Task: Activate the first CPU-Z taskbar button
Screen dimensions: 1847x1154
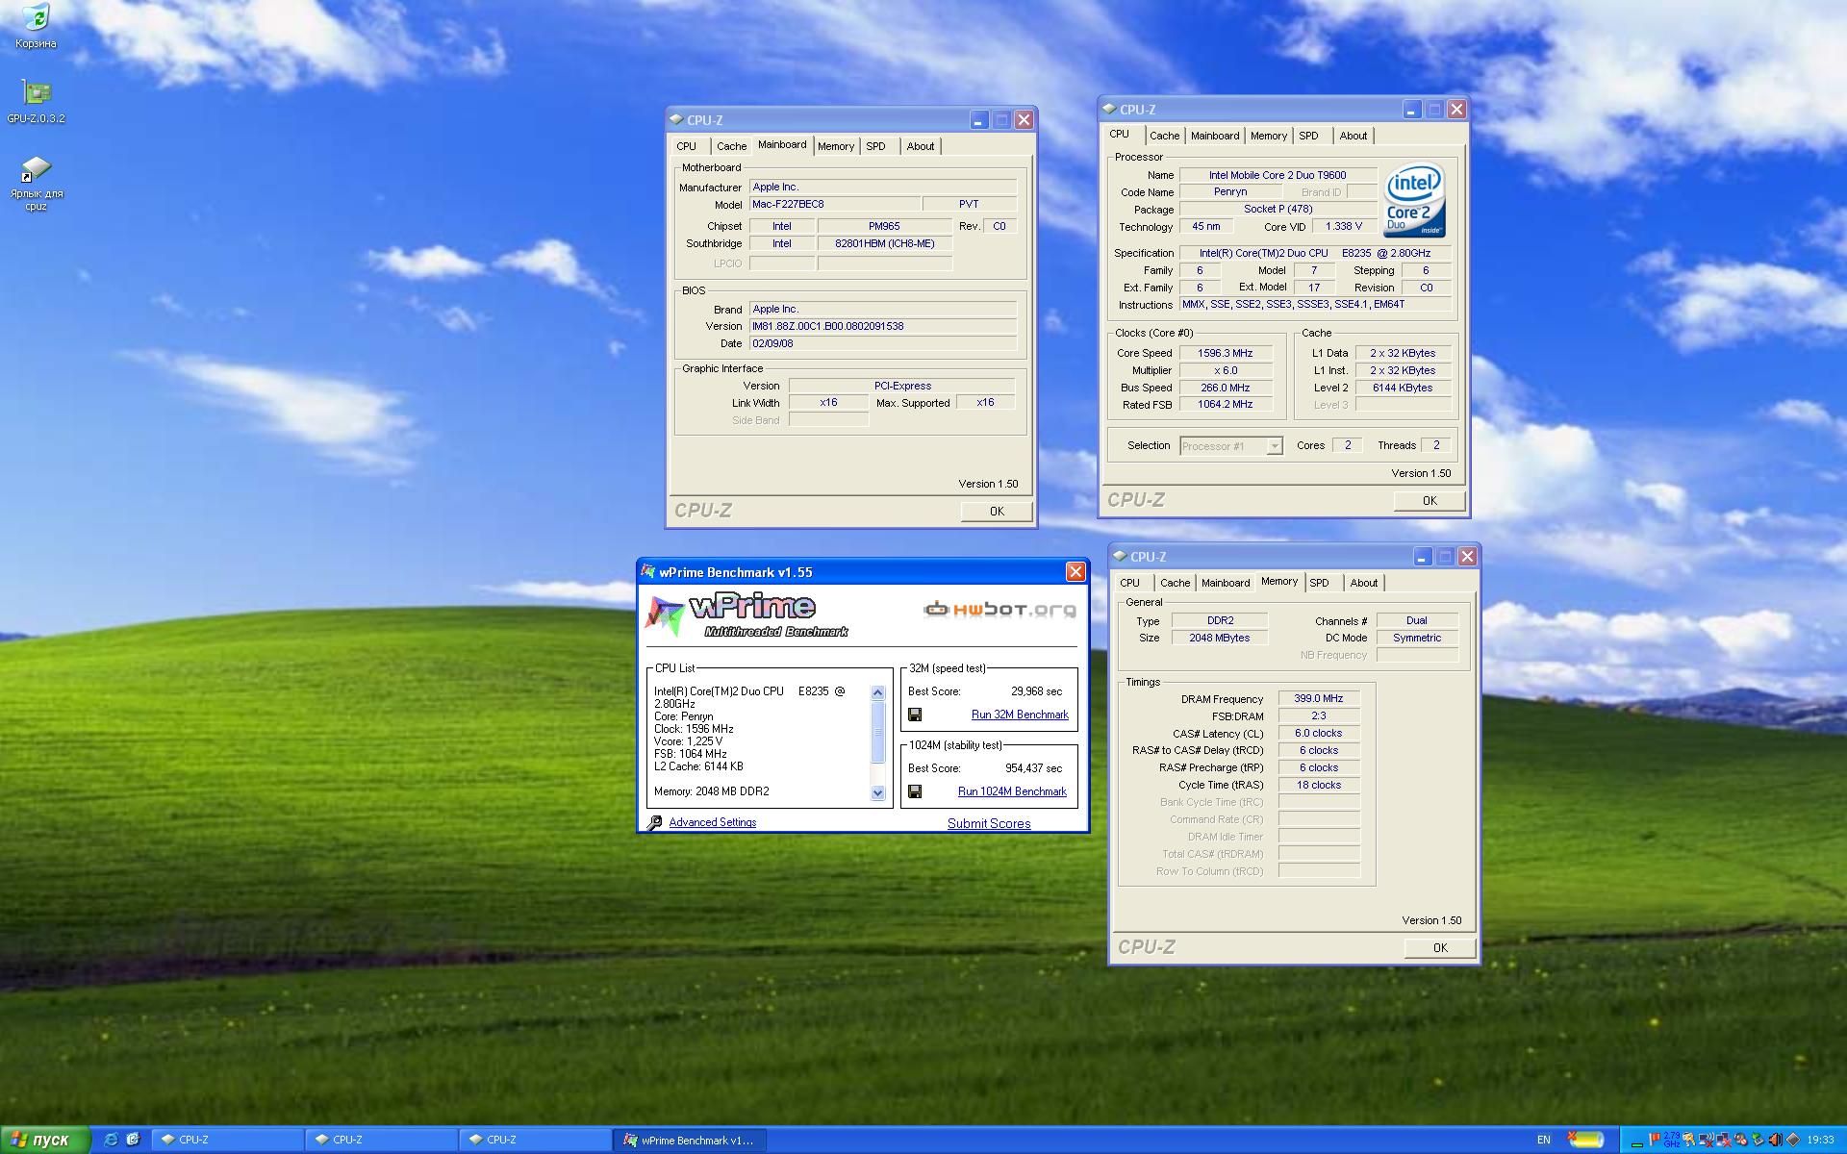Action: click(x=227, y=1140)
